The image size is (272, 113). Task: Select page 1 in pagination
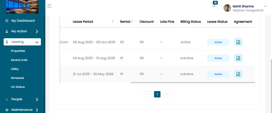click(x=157, y=94)
